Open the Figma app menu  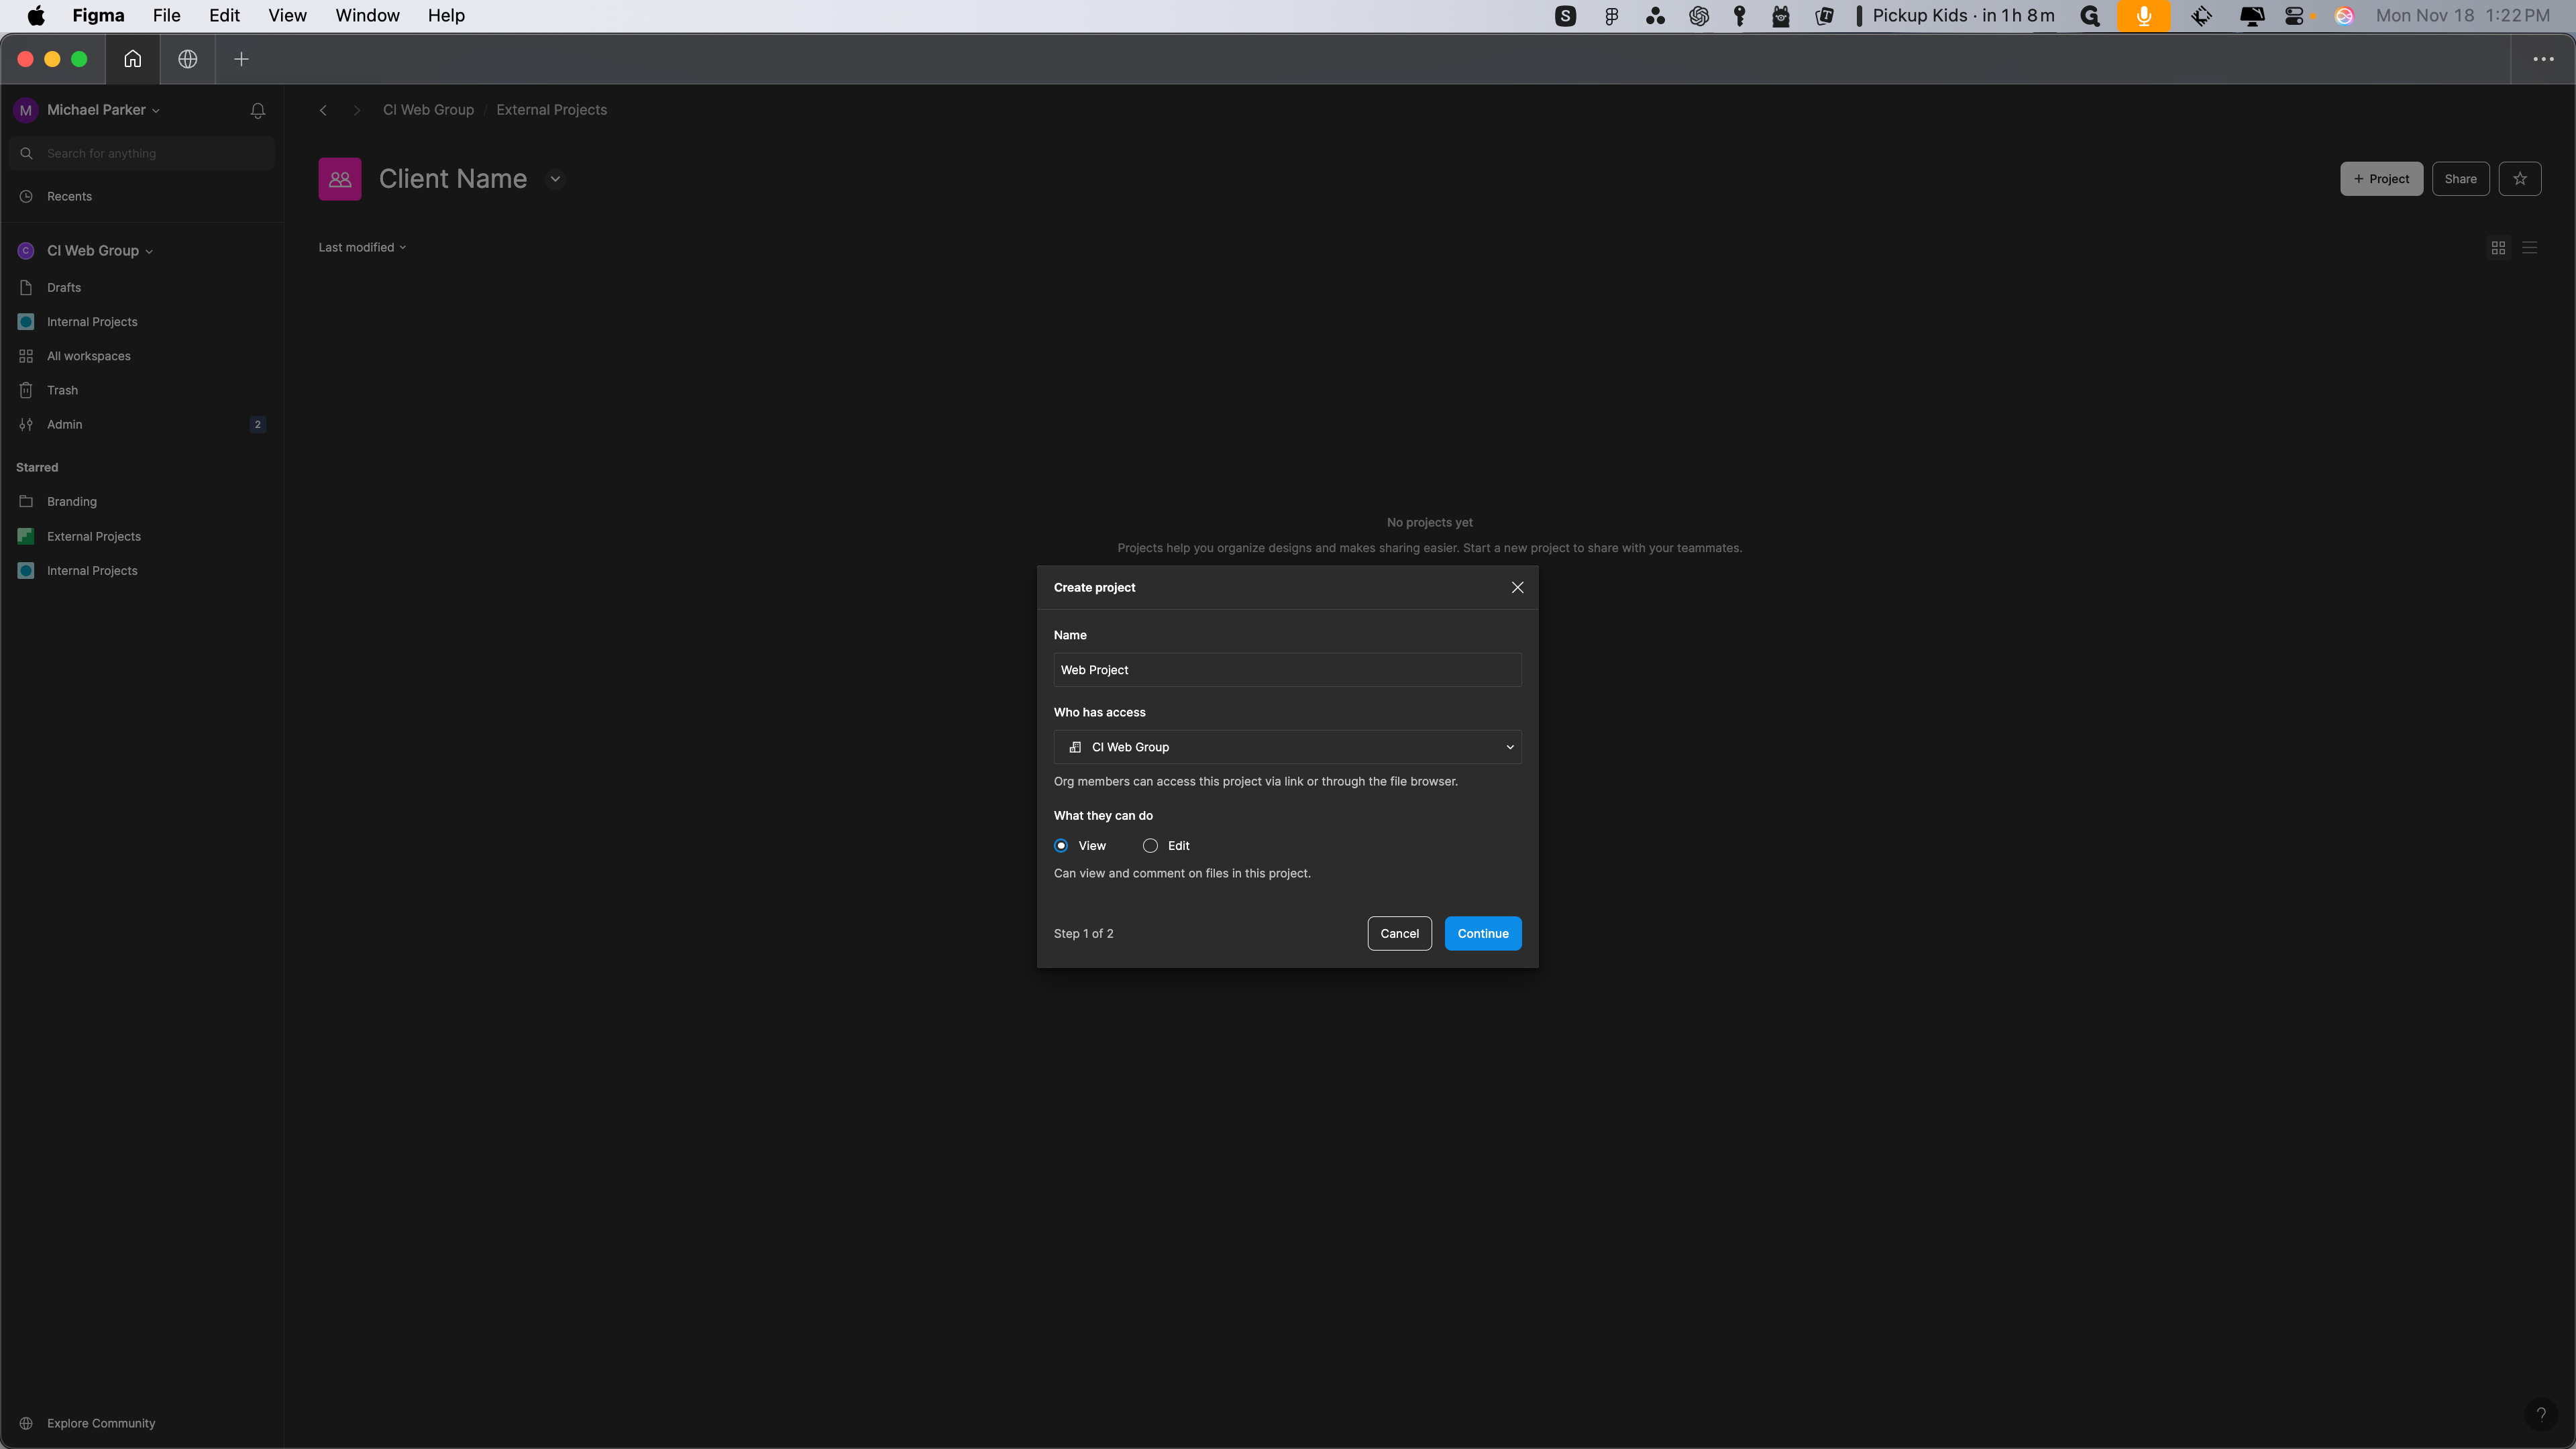[98, 16]
